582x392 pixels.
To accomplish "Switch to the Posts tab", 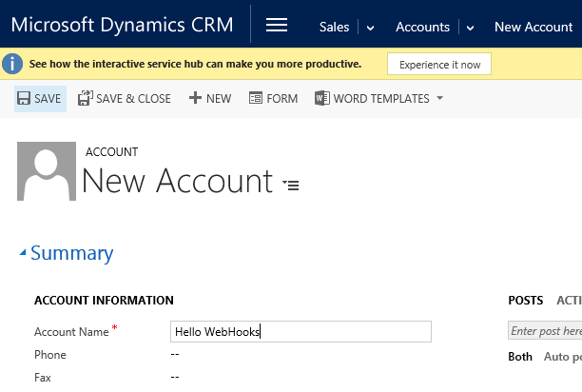I will (526, 301).
